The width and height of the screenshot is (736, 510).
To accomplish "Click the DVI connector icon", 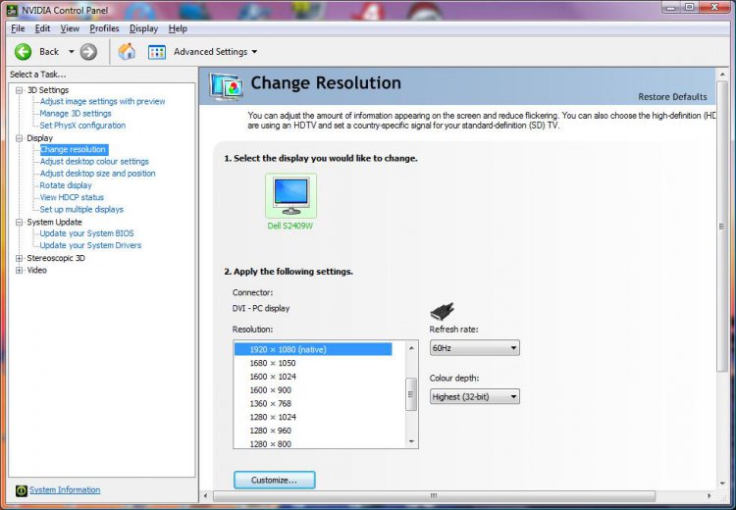I will (442, 311).
